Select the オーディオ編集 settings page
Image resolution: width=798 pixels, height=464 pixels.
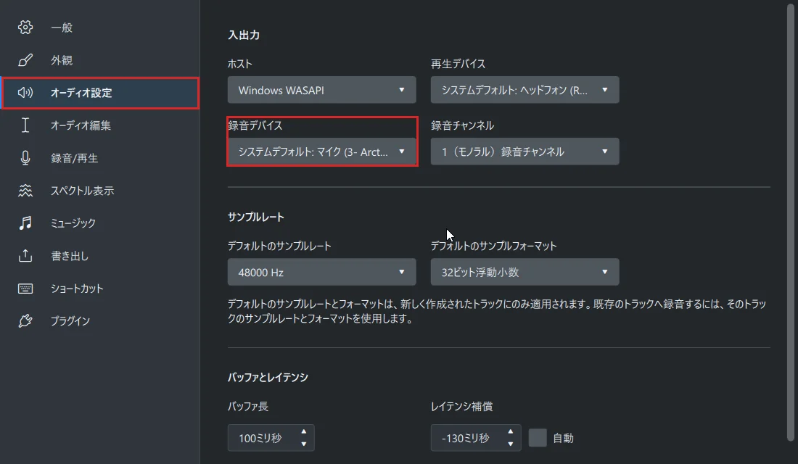click(100, 125)
